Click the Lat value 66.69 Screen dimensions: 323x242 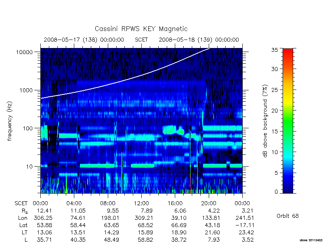point(179,225)
